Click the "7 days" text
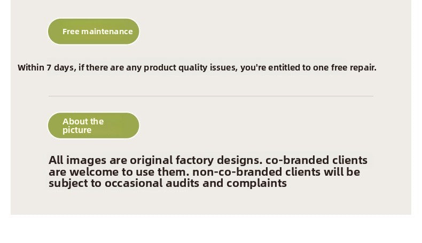The image size is (422, 243). coord(61,68)
